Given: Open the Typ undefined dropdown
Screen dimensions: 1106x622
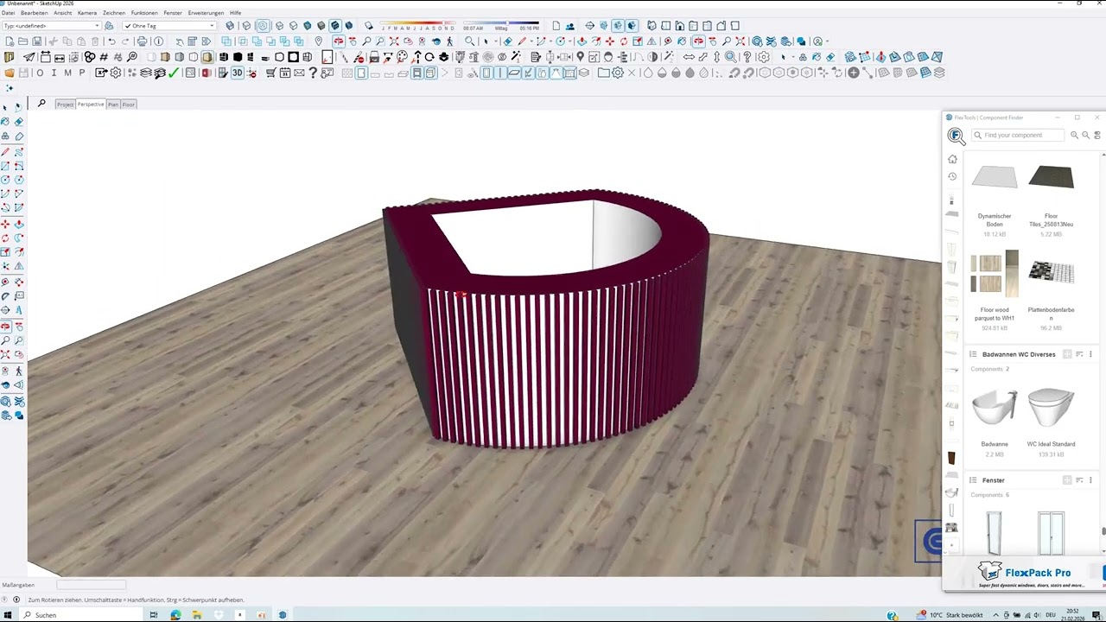Looking at the screenshot, I should coord(52,26).
